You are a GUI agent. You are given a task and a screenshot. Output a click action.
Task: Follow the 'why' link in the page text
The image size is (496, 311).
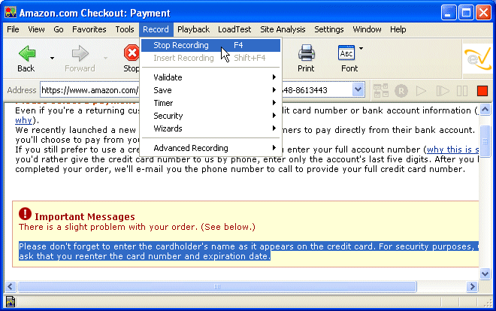[23, 120]
